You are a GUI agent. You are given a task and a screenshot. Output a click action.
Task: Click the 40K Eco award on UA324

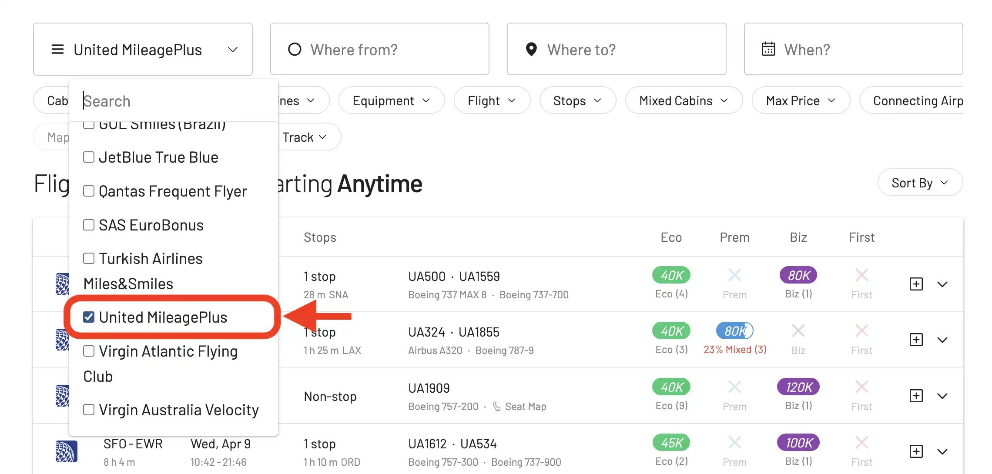click(x=671, y=331)
